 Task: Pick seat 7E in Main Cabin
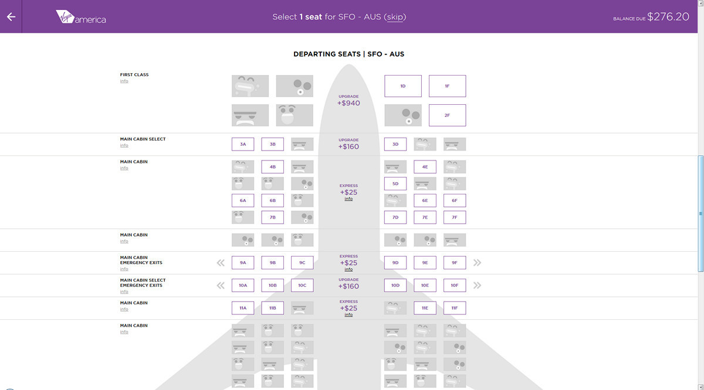click(425, 217)
